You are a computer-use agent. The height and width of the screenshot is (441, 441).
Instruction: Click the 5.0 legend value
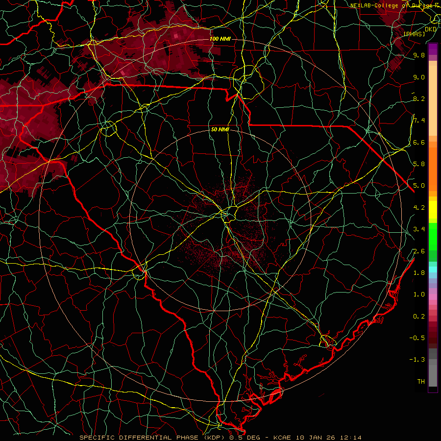[x=419, y=186]
